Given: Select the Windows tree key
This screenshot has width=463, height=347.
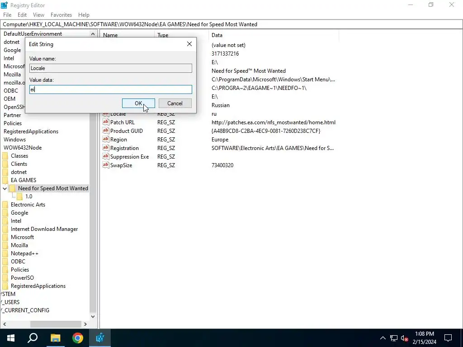Looking at the screenshot, I should [x=14, y=140].
